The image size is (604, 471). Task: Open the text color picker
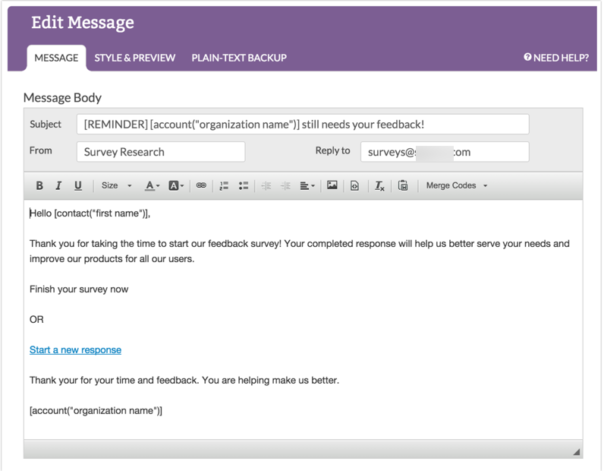click(153, 185)
